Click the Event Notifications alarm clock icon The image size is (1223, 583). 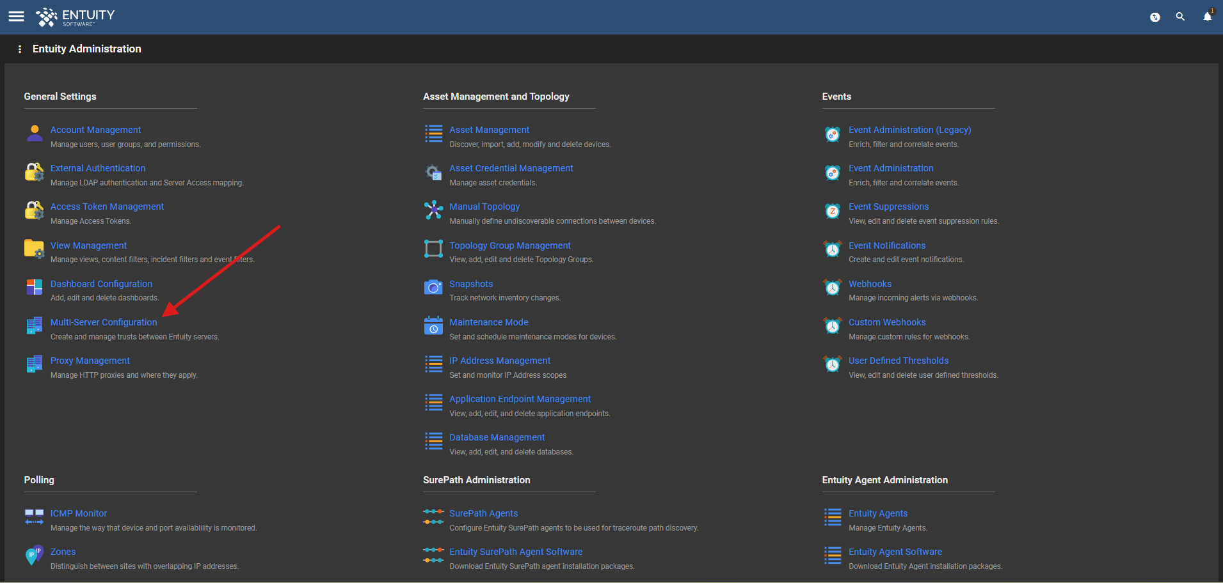coord(833,249)
